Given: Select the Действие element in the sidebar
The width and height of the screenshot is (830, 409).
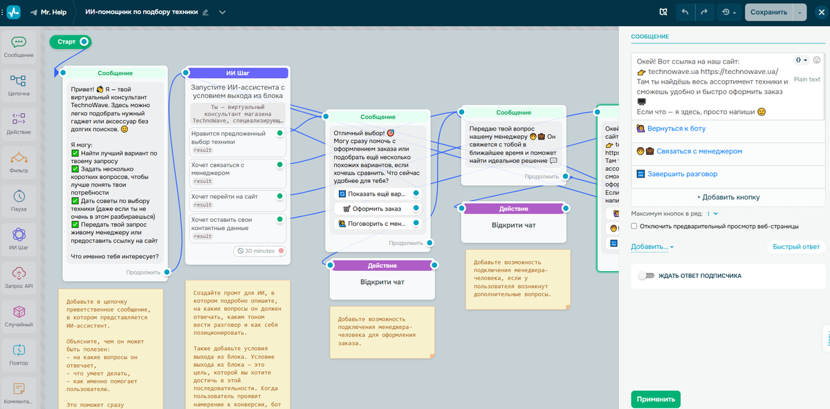Looking at the screenshot, I should pos(19,123).
